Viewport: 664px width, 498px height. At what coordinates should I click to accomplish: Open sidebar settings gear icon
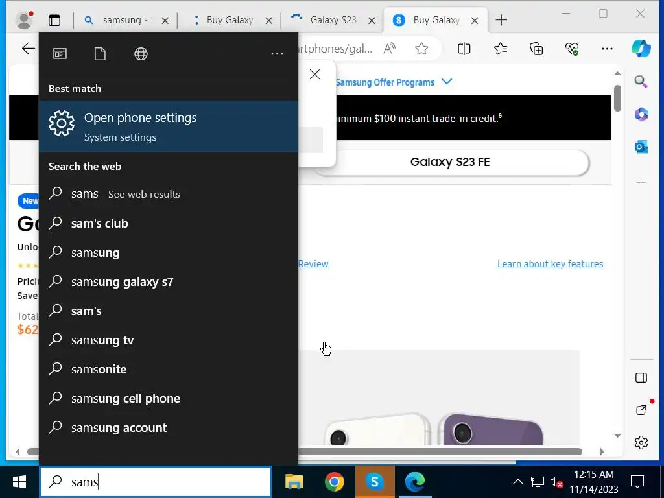641,442
